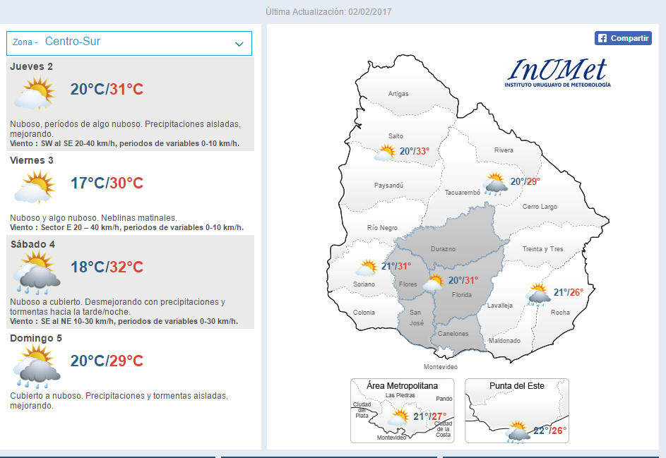
Task: Select Cerro Largo department on the map
Action: (x=540, y=207)
